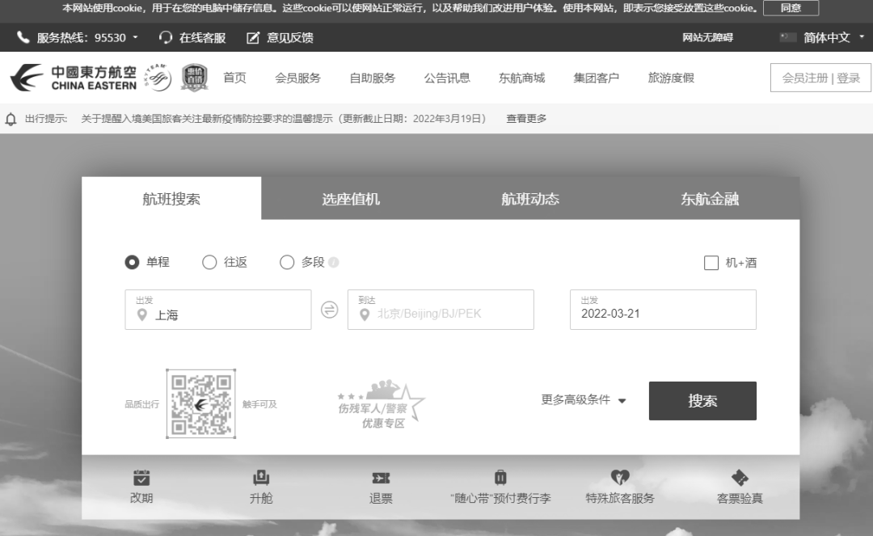
Task: Click the edit icon for 意见反馈
Action: point(253,37)
